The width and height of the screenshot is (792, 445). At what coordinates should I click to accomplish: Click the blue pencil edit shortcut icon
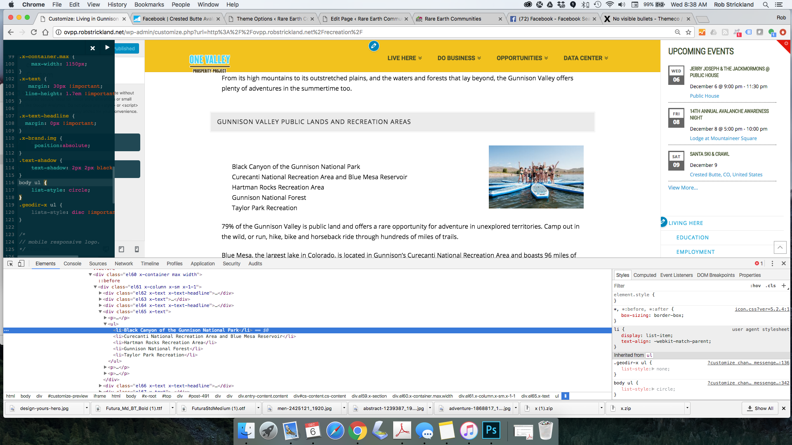374,46
